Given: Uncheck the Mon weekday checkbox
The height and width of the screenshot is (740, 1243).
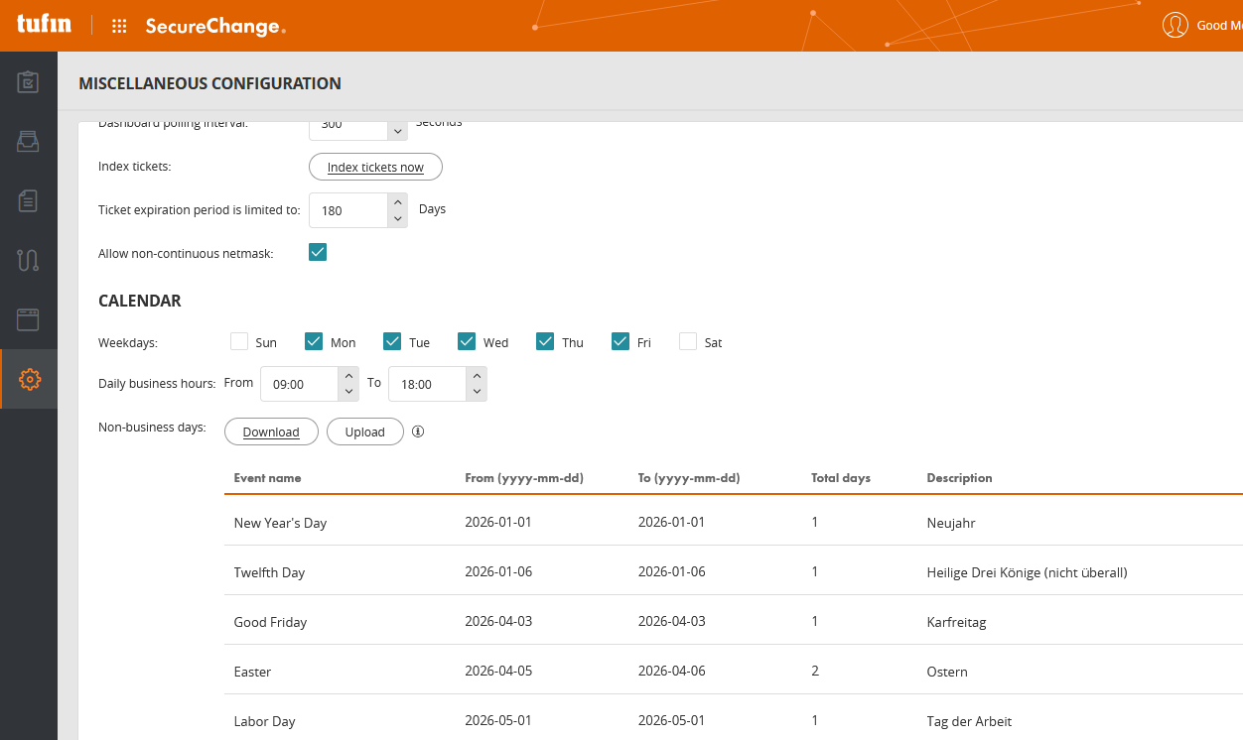Looking at the screenshot, I should tap(314, 341).
